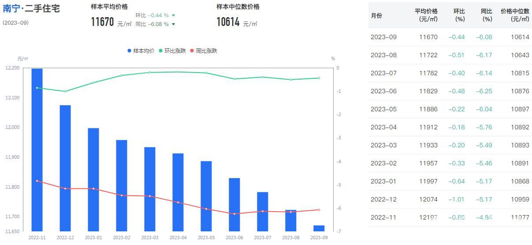This screenshot has width=532, height=245.
Task: Click the 环比 (%) column header
Action: tap(459, 15)
